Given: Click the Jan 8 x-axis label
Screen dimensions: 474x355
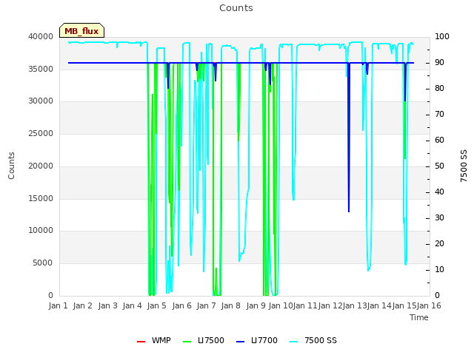Looking at the screenshot, I should [x=230, y=305].
